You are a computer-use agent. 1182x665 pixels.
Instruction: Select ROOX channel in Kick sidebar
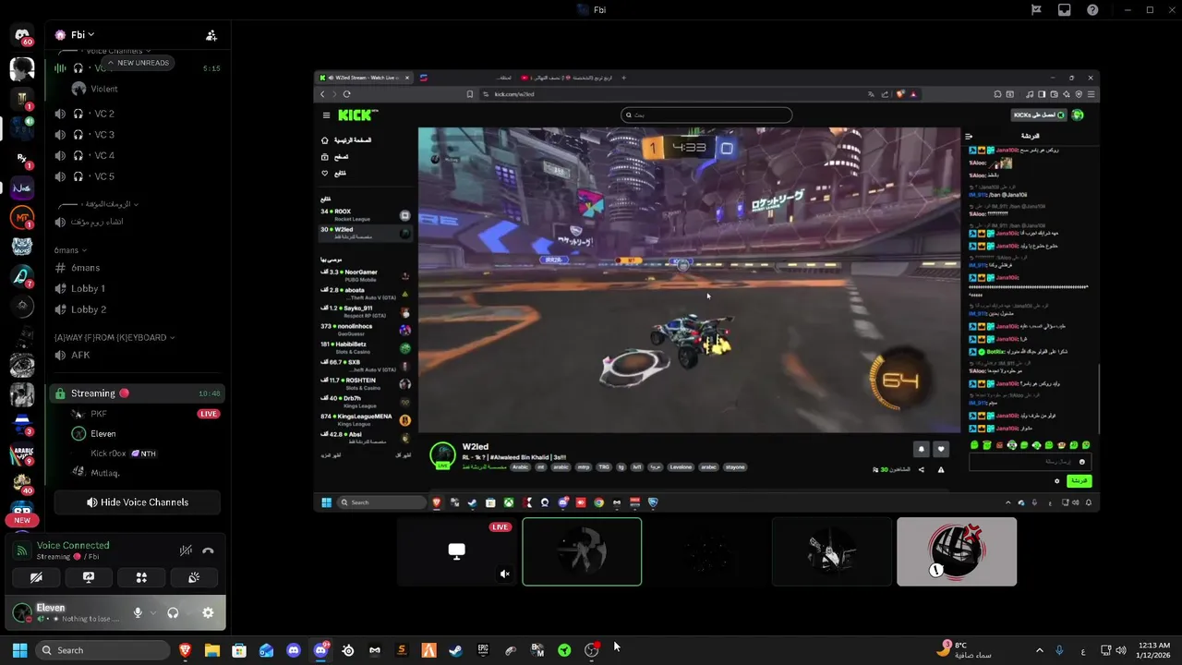click(366, 213)
